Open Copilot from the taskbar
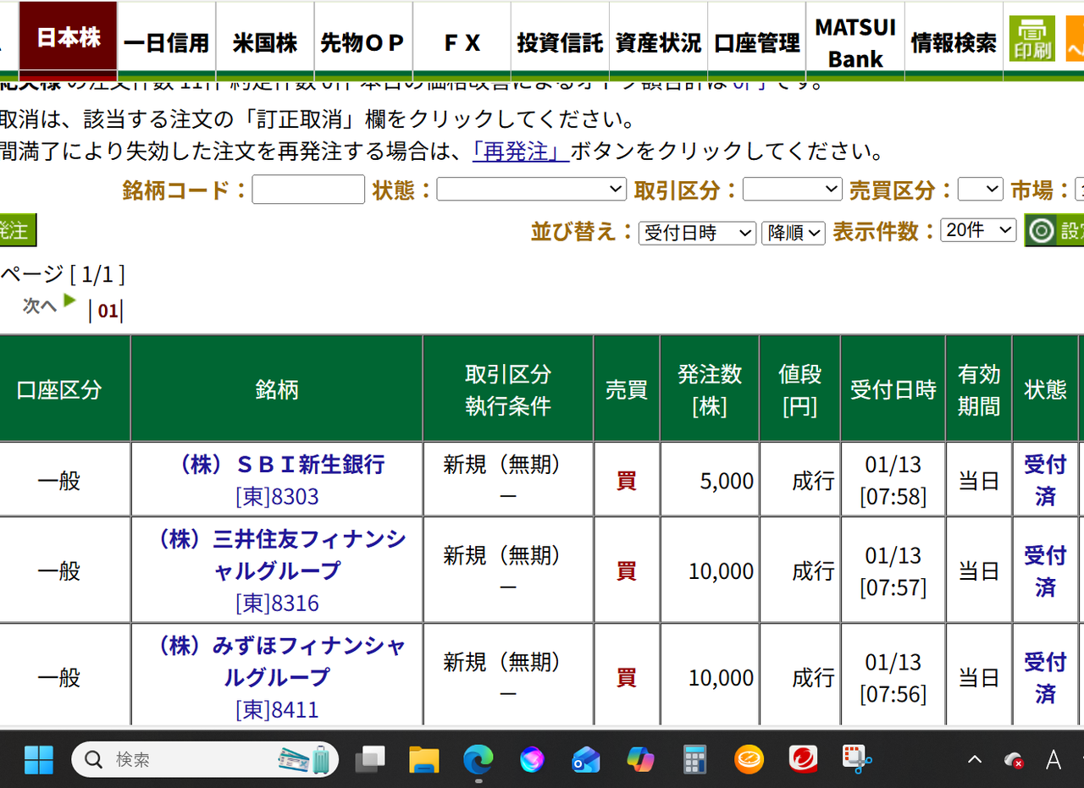 click(x=640, y=759)
